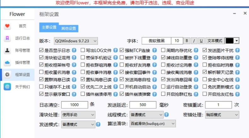Image resolution: width=249 pixels, height=138 pixels.
Task: Click the person icon for 账号管理
Action: pos(7,50)
